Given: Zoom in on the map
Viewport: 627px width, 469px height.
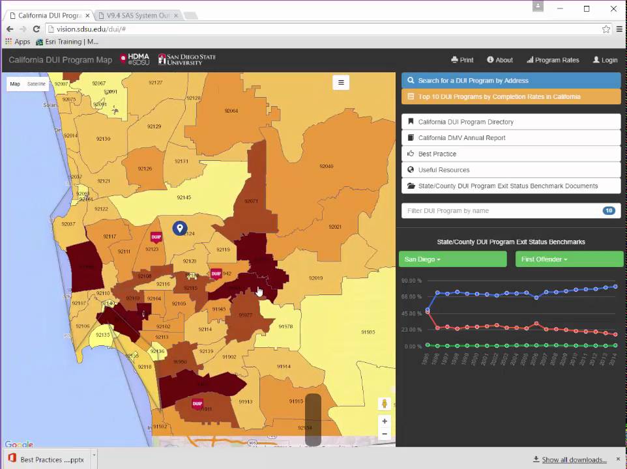Looking at the screenshot, I should tap(385, 421).
